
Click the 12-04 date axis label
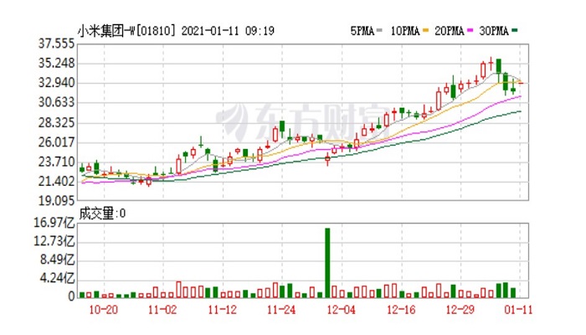(x=342, y=308)
